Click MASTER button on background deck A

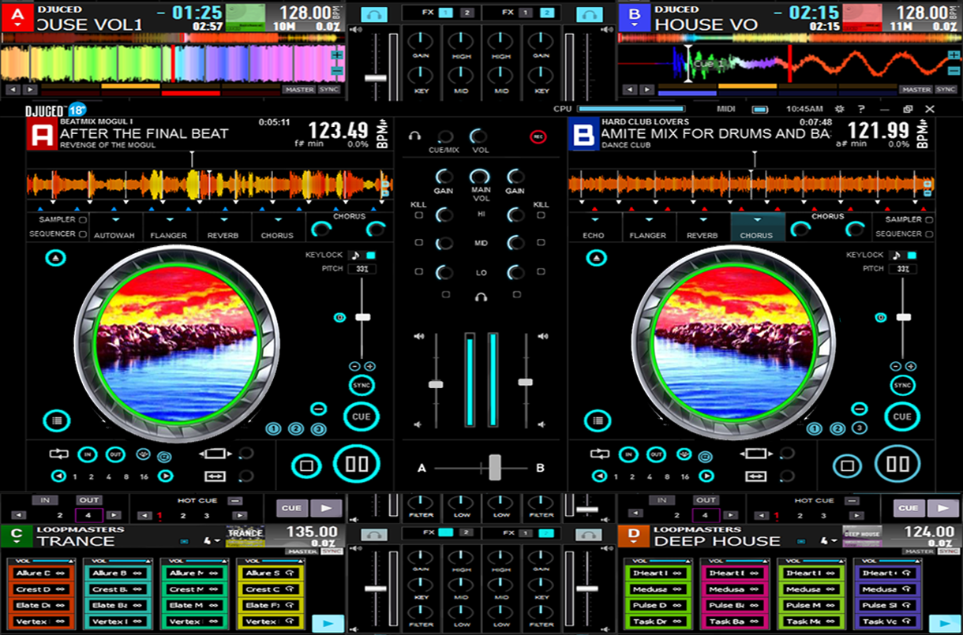click(300, 90)
